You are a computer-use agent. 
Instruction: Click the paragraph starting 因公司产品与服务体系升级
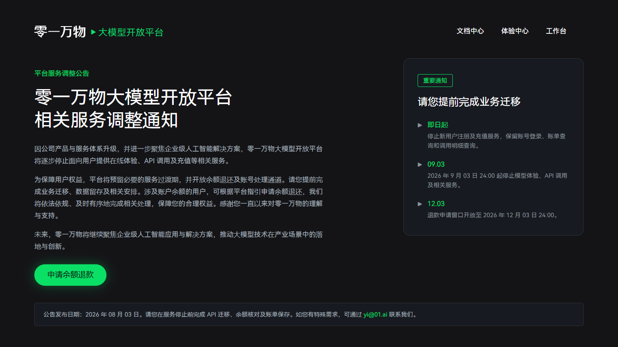point(179,155)
